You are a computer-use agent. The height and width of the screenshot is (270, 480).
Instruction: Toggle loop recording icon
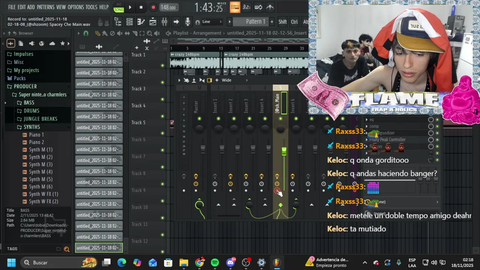tap(258, 7)
